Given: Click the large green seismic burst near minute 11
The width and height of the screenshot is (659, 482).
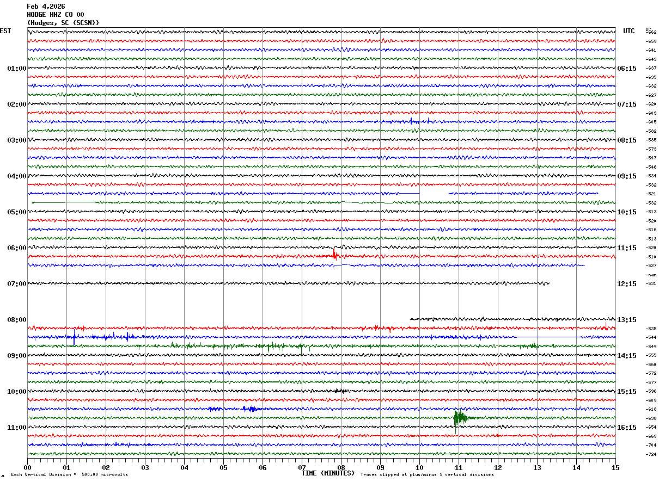Looking at the screenshot, I should tap(459, 418).
